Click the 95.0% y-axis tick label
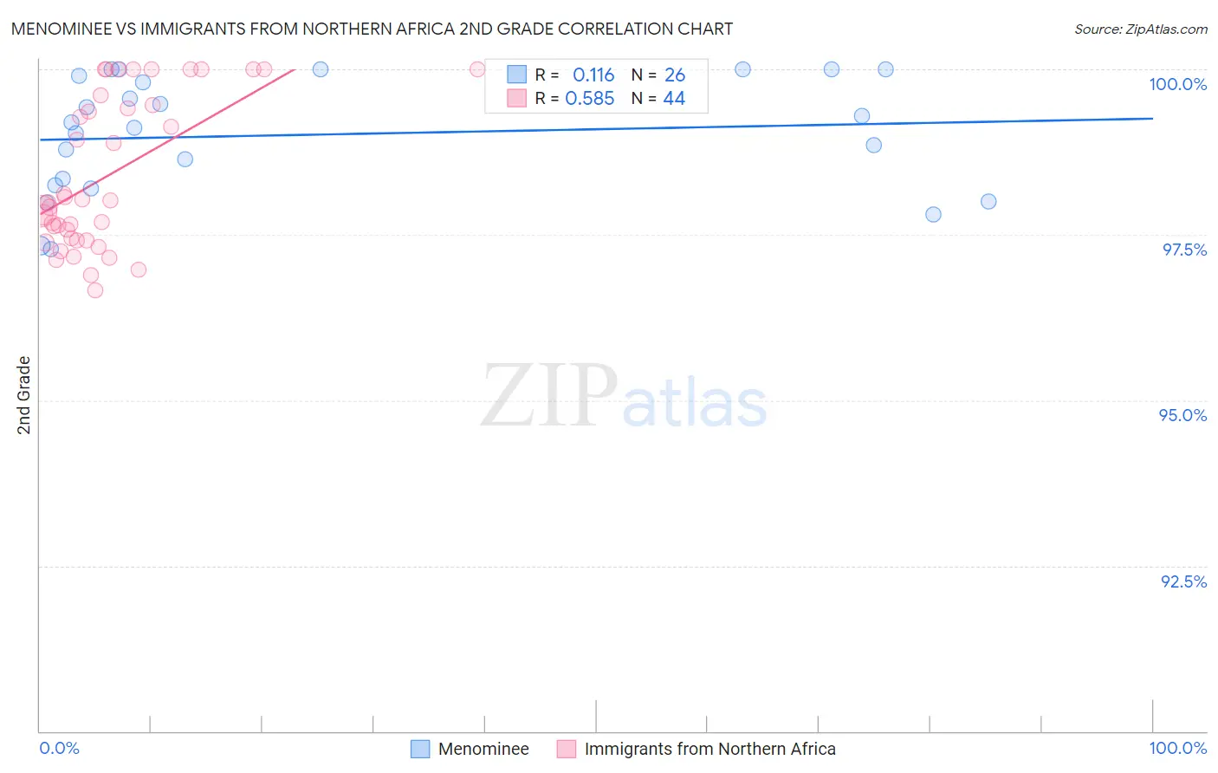The height and width of the screenshot is (773, 1218). 1182,415
